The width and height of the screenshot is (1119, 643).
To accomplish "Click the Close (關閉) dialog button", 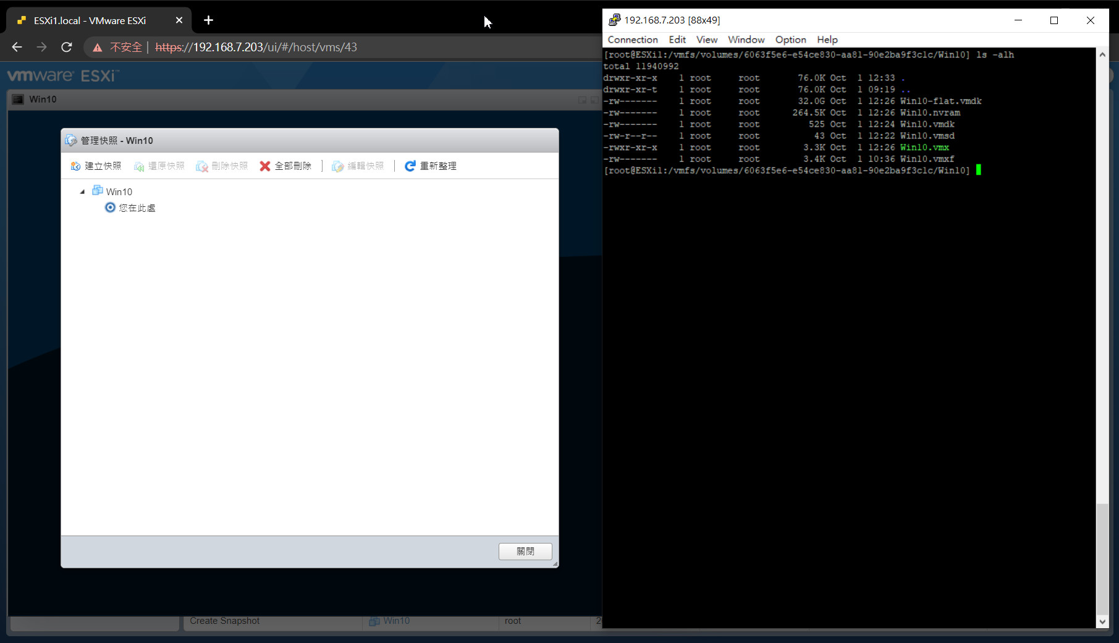I will pyautogui.click(x=525, y=551).
